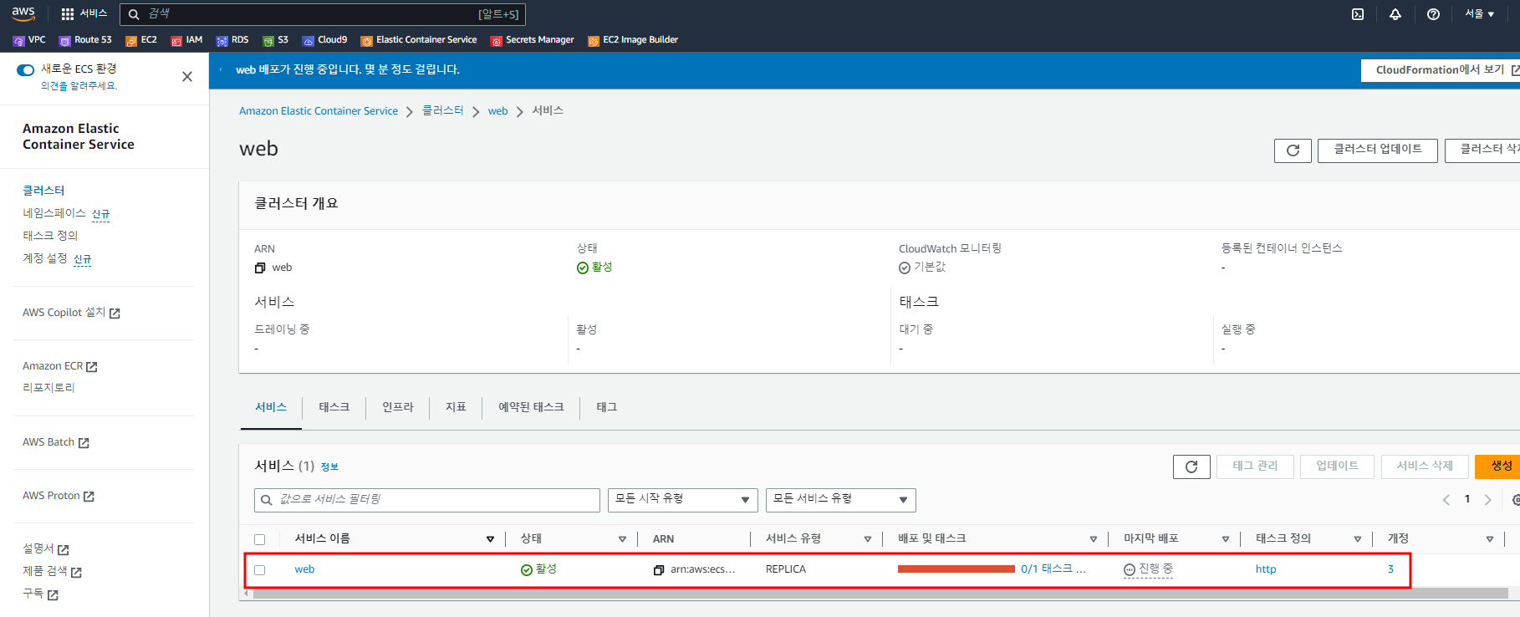Open the Cloud9 bookmark shortcut
This screenshot has height=617, width=1520.
324,40
